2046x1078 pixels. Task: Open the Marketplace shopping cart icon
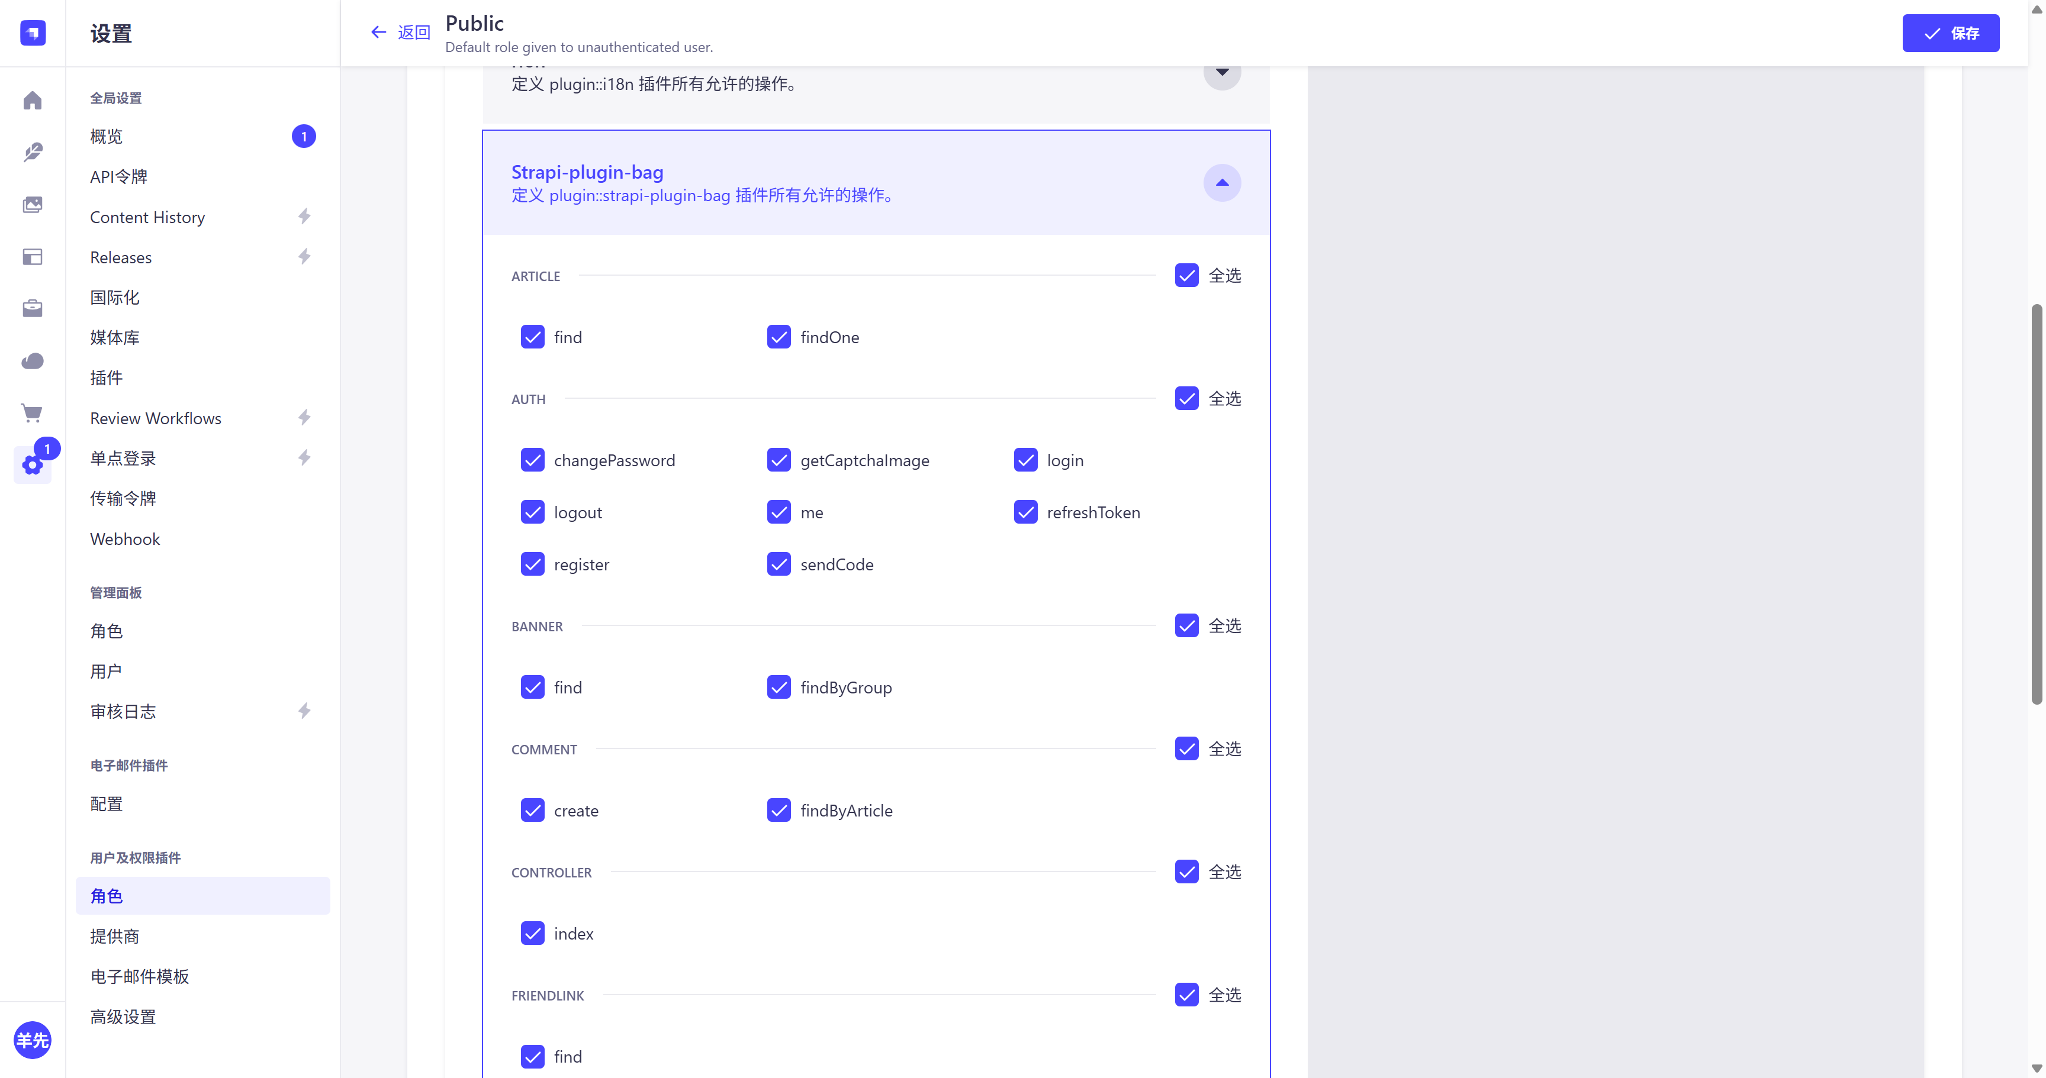[x=33, y=413]
